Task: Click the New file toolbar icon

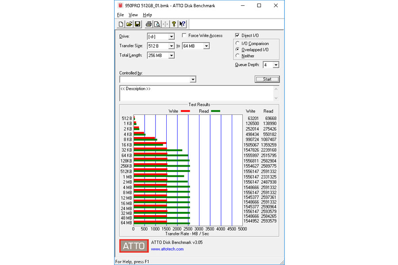Action: click(121, 24)
